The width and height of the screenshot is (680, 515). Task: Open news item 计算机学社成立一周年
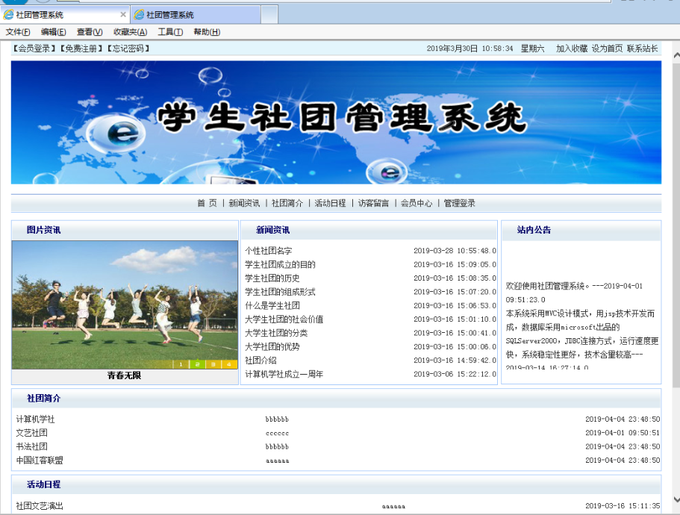click(284, 374)
